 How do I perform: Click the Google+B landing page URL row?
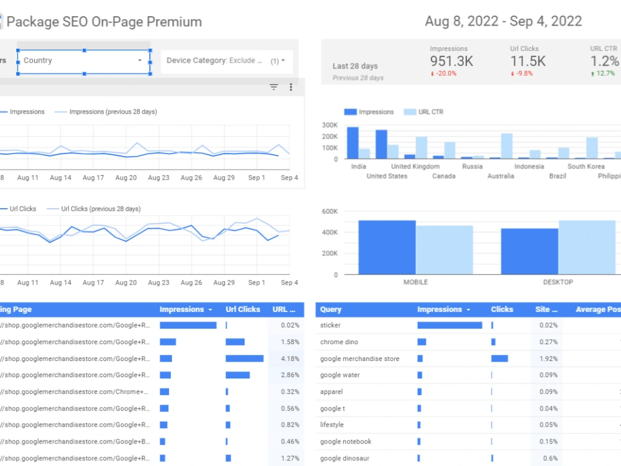coord(152,441)
